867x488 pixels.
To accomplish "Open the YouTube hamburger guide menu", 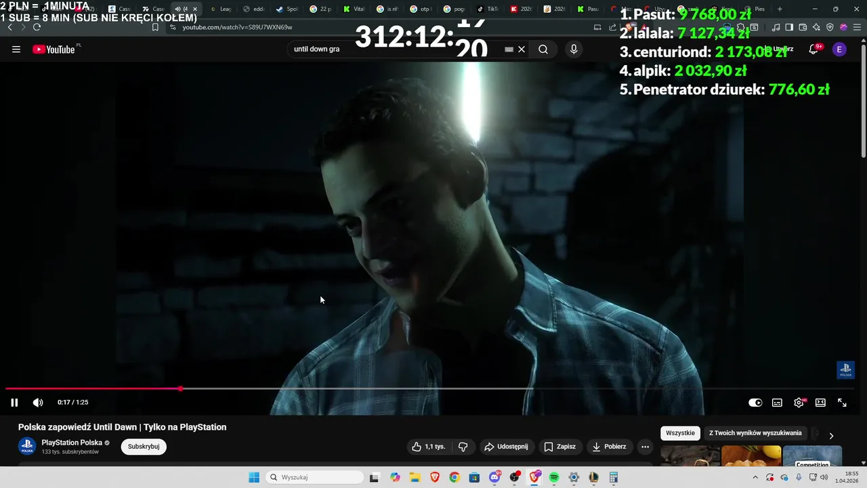I will 16,49.
